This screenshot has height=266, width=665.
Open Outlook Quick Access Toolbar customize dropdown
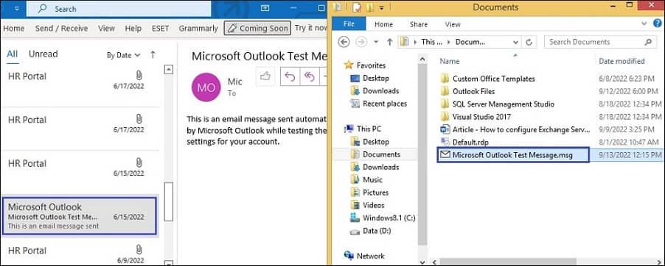[x=16, y=8]
